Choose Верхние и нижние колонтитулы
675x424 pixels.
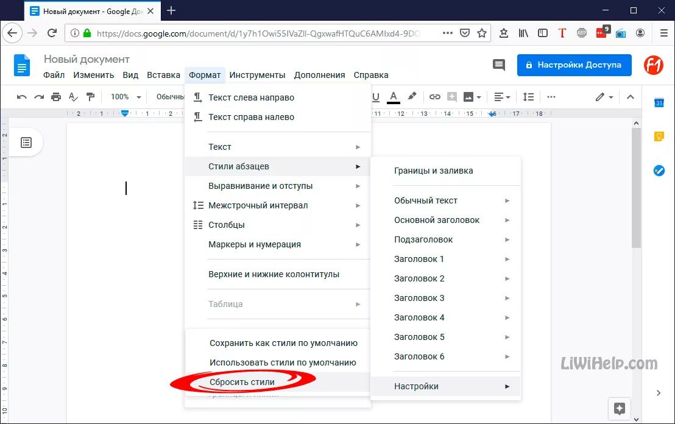278,274
